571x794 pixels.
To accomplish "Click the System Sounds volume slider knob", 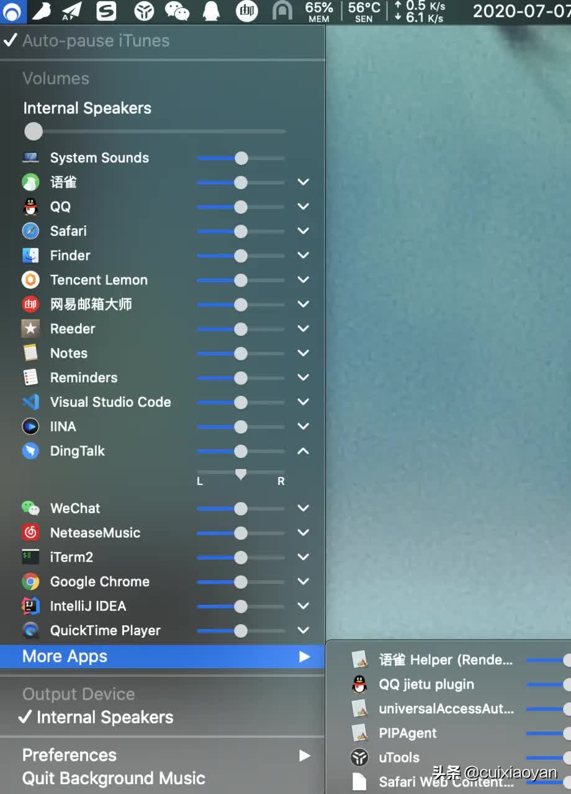I will point(241,158).
